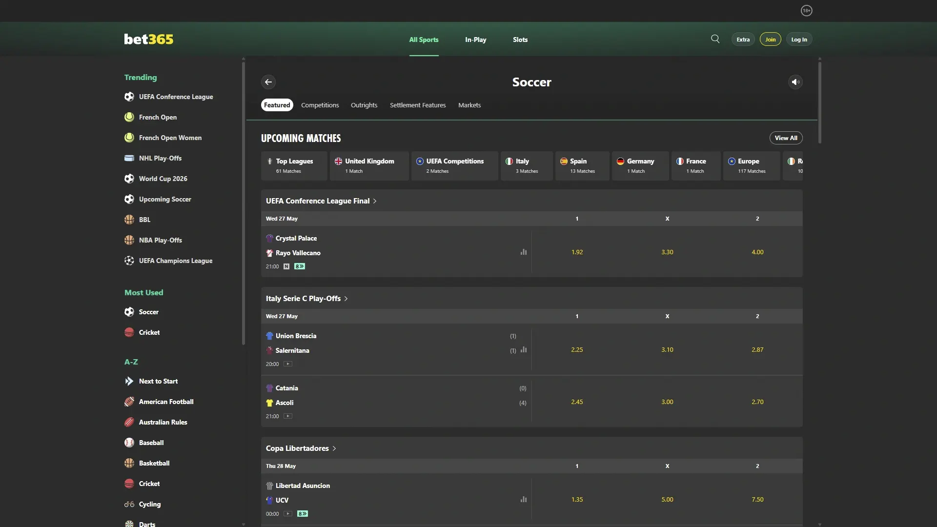The height and width of the screenshot is (527, 937).
Task: Select Baseball in A-Z list
Action: (144, 443)
